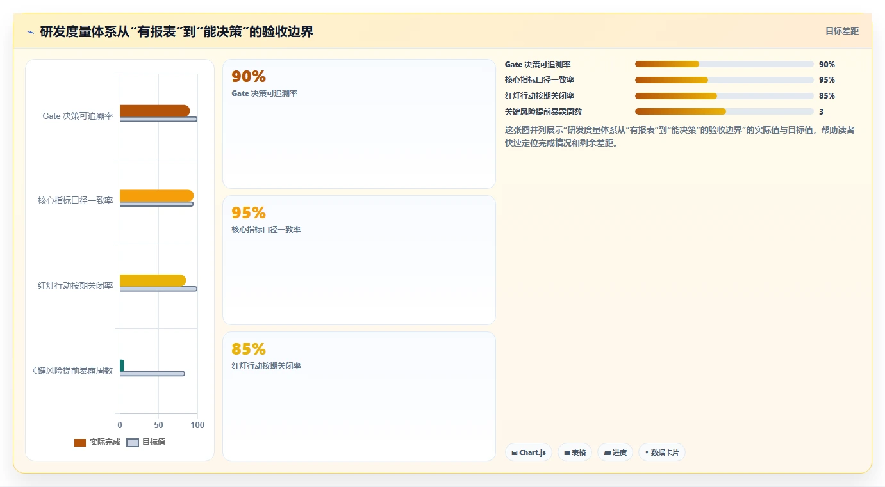Click the 关键风险提前暴露周数 label in the progress list

[543, 111]
